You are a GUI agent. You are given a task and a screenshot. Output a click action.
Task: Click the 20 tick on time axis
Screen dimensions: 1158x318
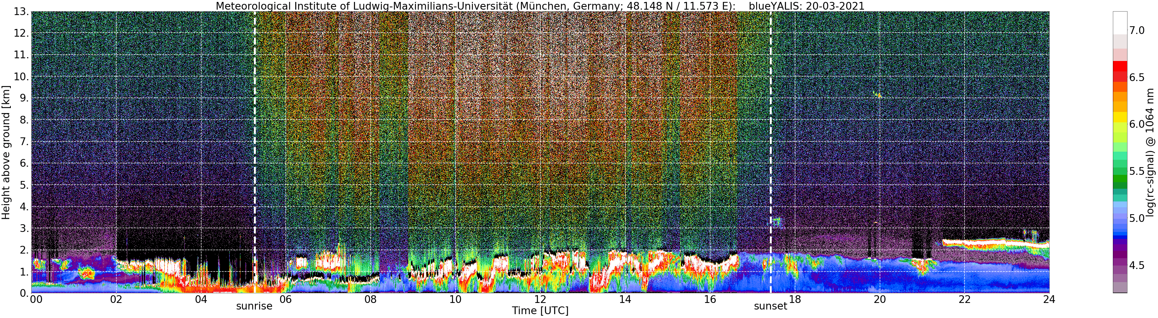879,299
